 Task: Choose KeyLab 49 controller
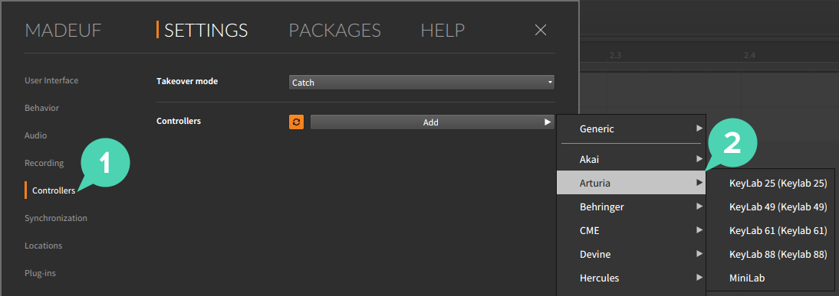click(778, 207)
